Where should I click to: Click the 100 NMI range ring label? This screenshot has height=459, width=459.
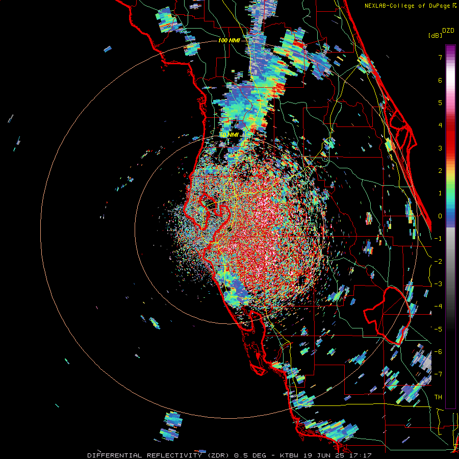[229, 40]
